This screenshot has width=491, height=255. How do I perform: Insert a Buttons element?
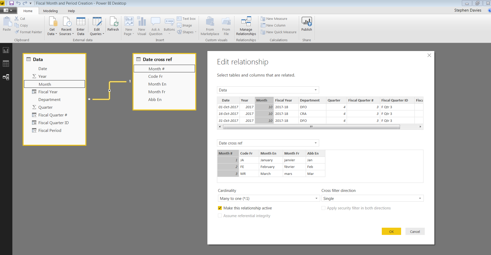click(169, 26)
